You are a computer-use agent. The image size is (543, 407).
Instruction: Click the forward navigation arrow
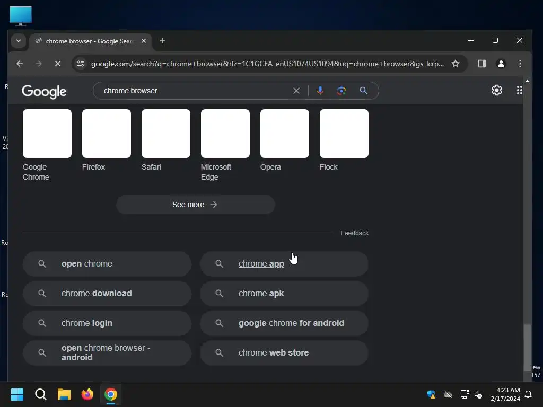tap(38, 64)
